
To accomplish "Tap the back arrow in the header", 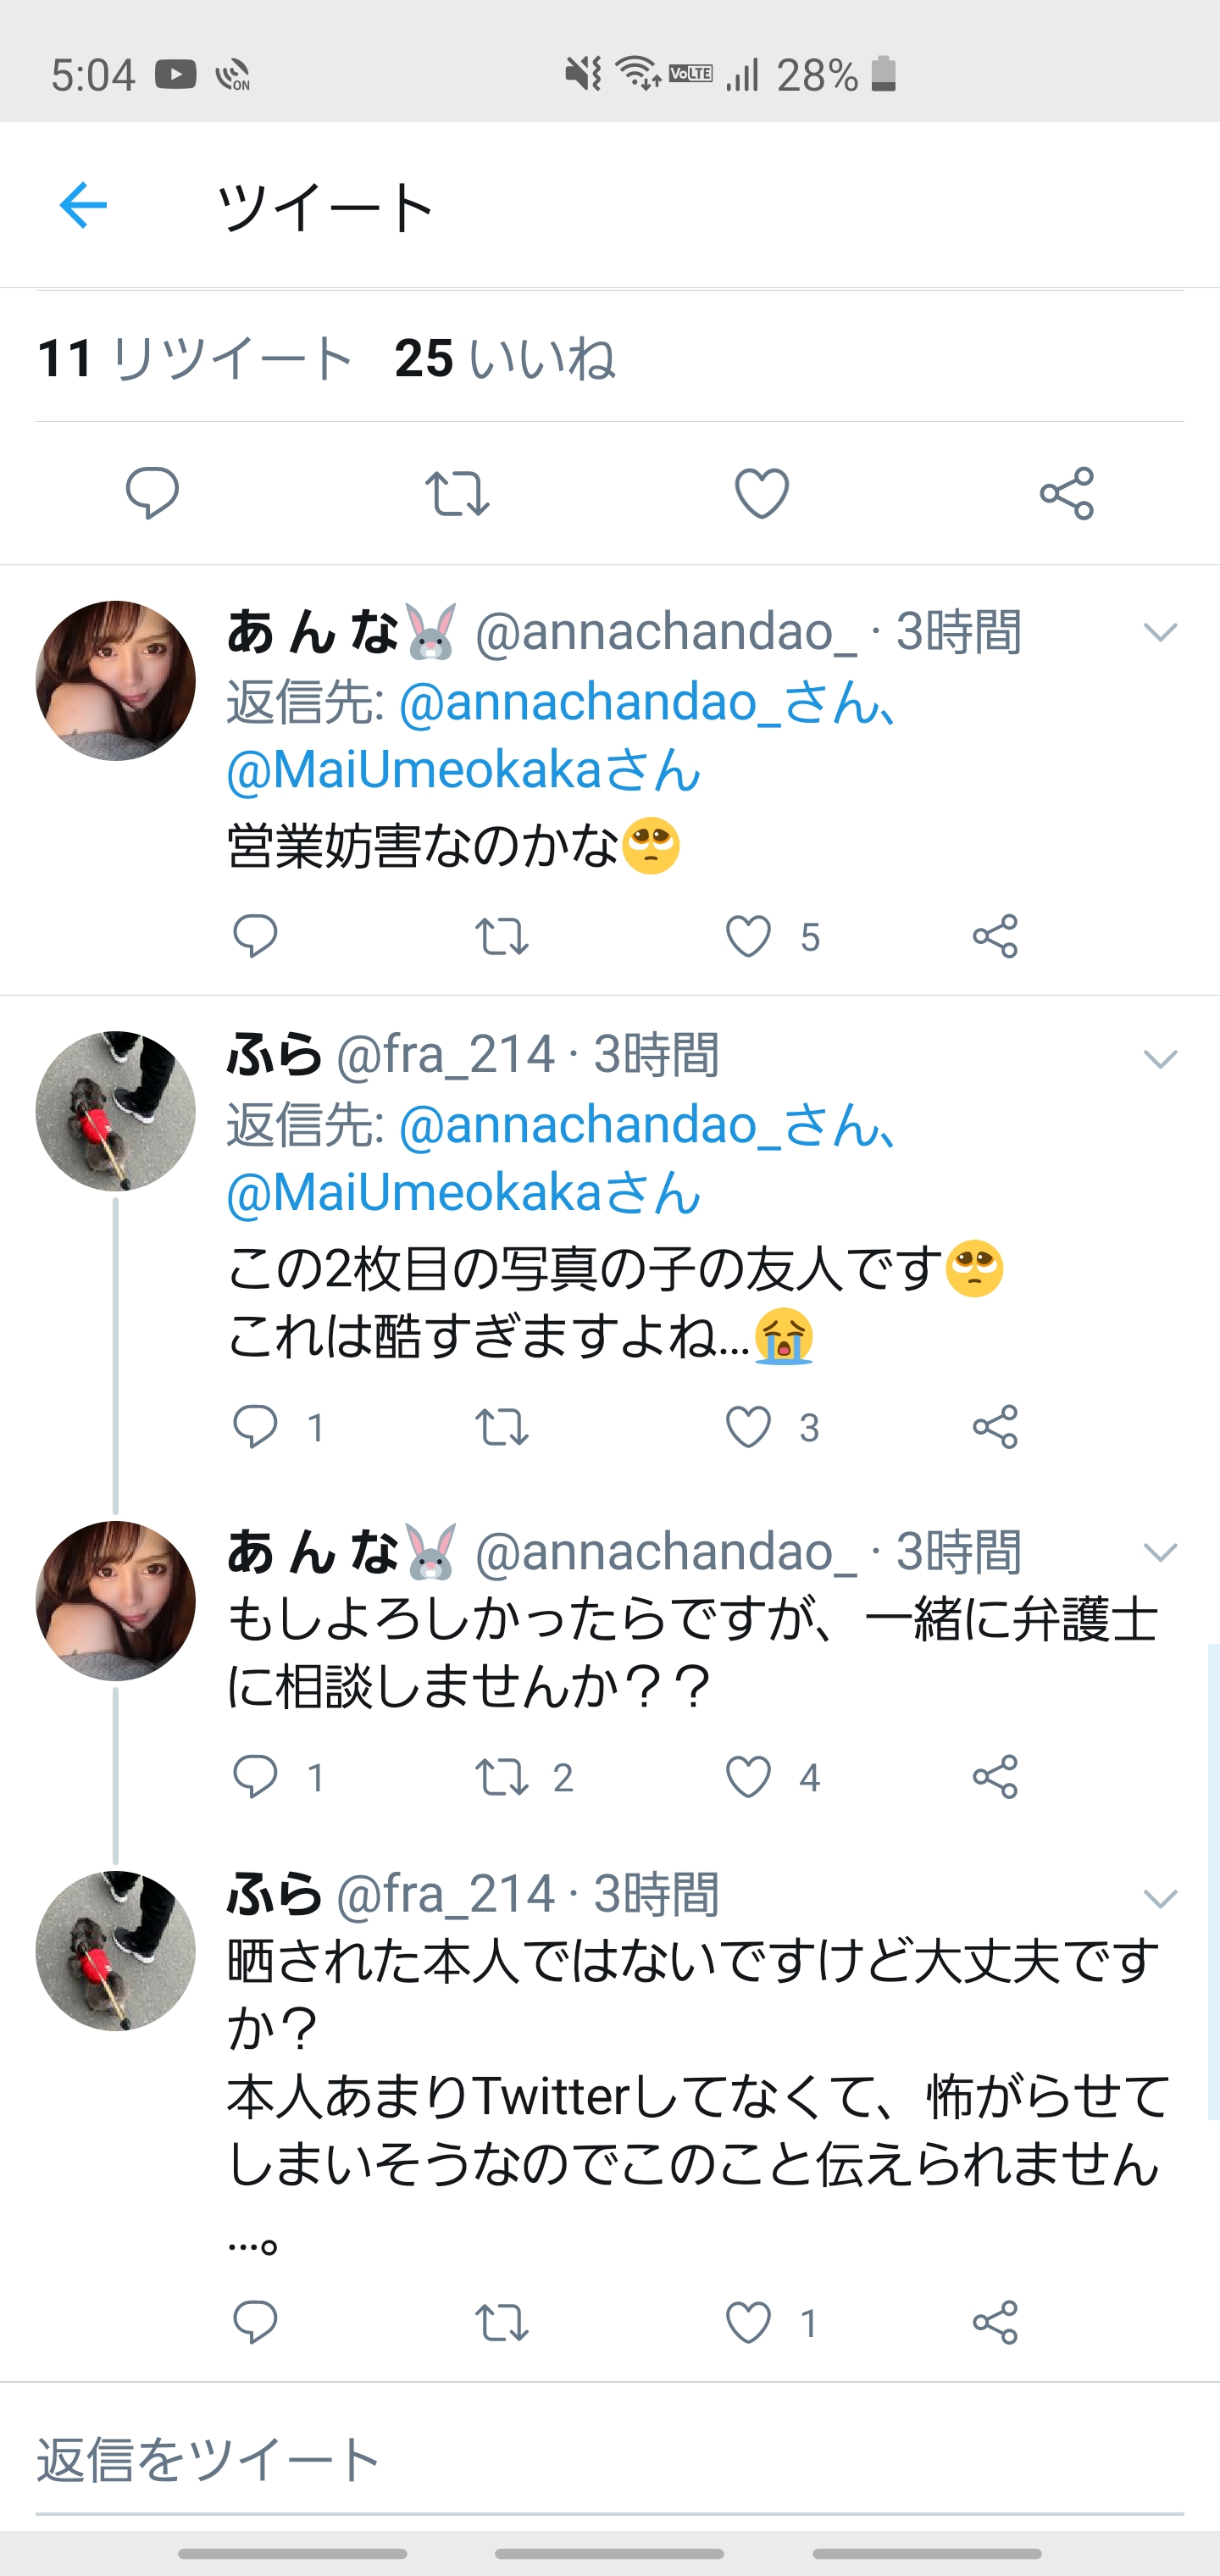I will 83,205.
